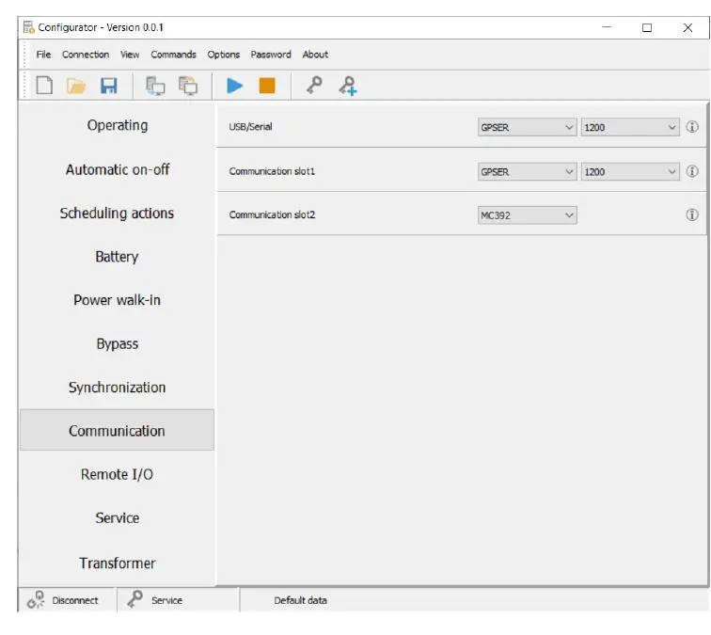The width and height of the screenshot is (711, 635).
Task: Go to Automatic on-off section
Action: [117, 169]
